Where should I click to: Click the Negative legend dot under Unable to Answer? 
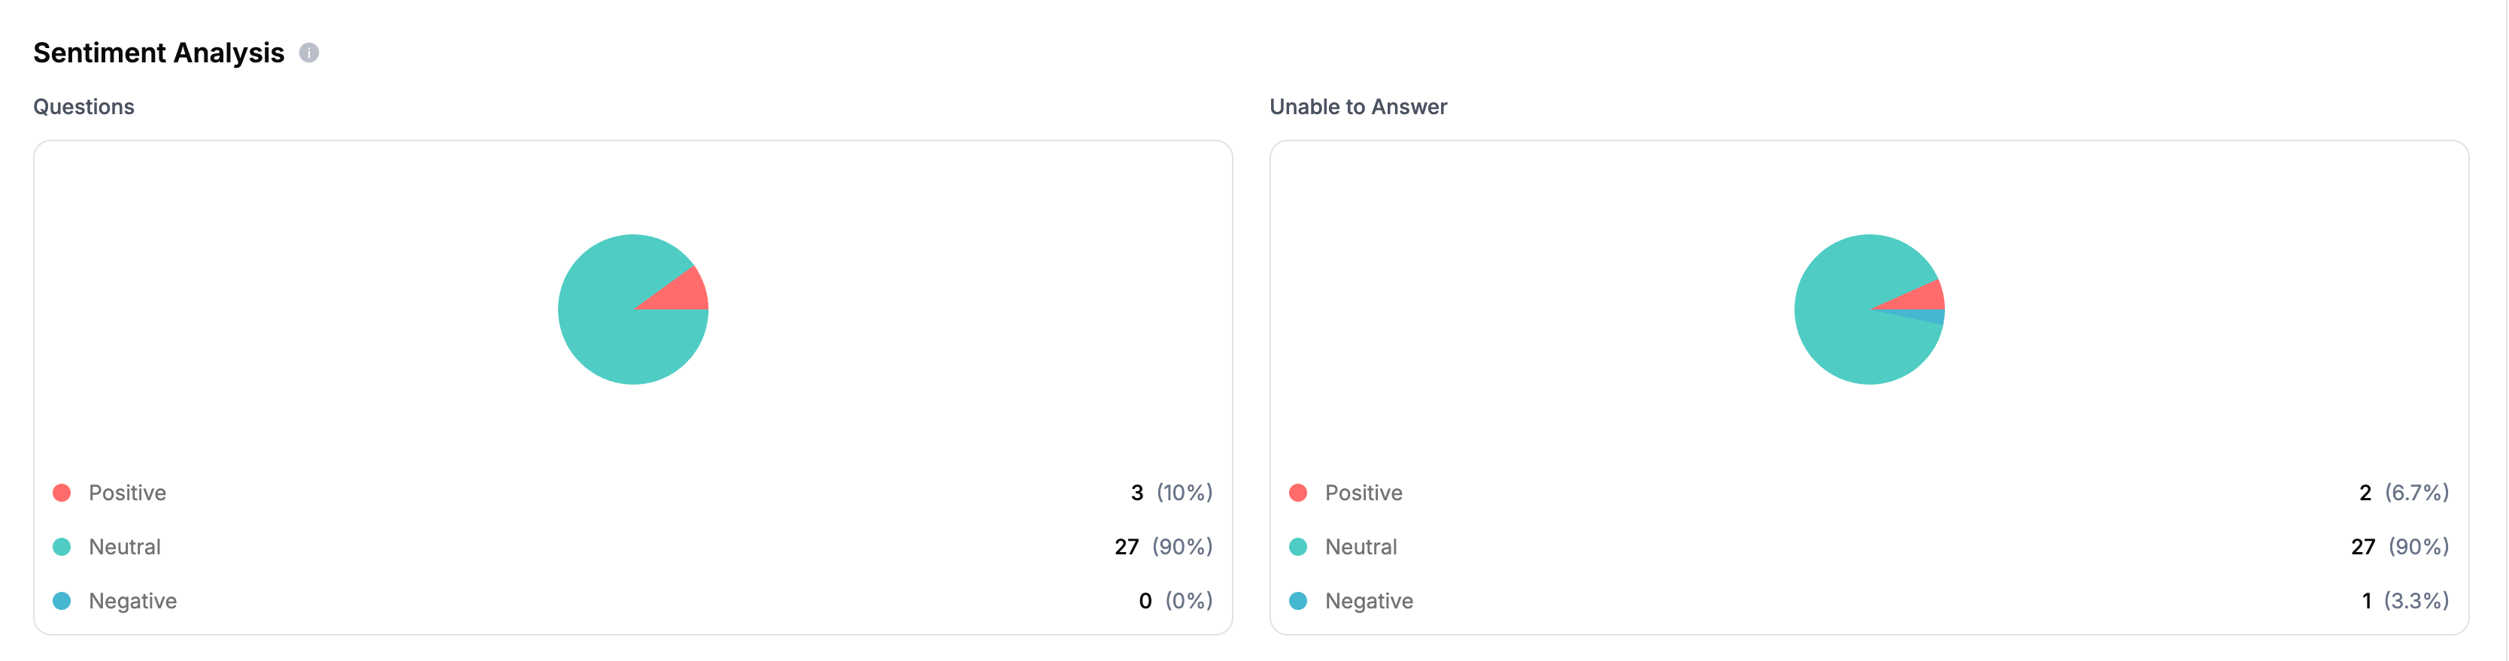[x=1297, y=601]
